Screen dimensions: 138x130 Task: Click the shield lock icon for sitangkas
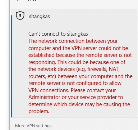[x=20, y=15]
